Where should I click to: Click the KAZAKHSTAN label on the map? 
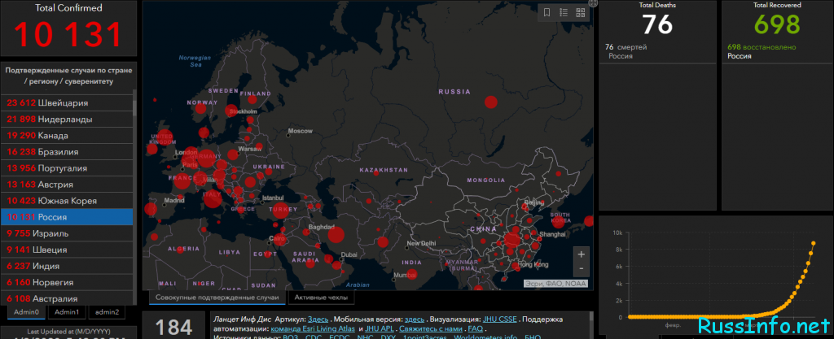(384, 170)
